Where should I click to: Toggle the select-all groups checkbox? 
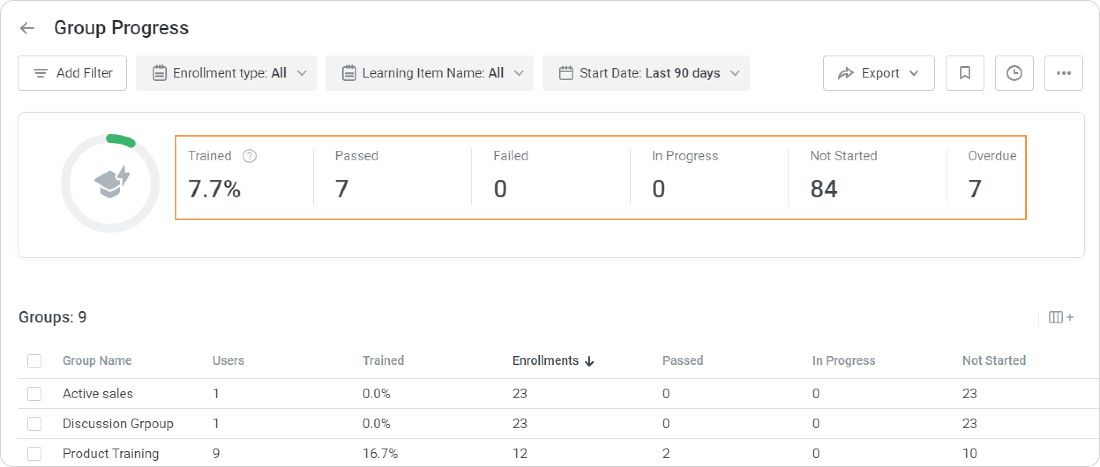tap(34, 361)
